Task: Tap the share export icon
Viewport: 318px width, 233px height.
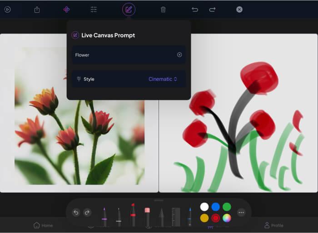Action: 37,10
